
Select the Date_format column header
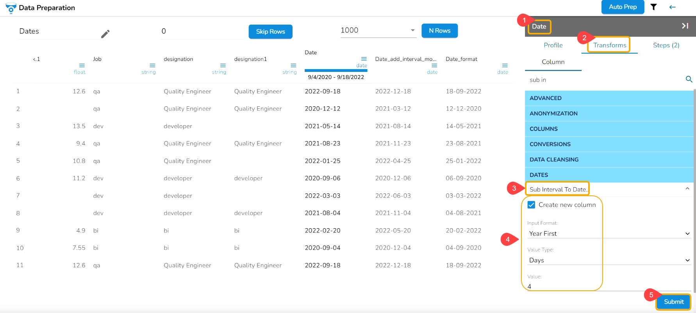tap(461, 59)
